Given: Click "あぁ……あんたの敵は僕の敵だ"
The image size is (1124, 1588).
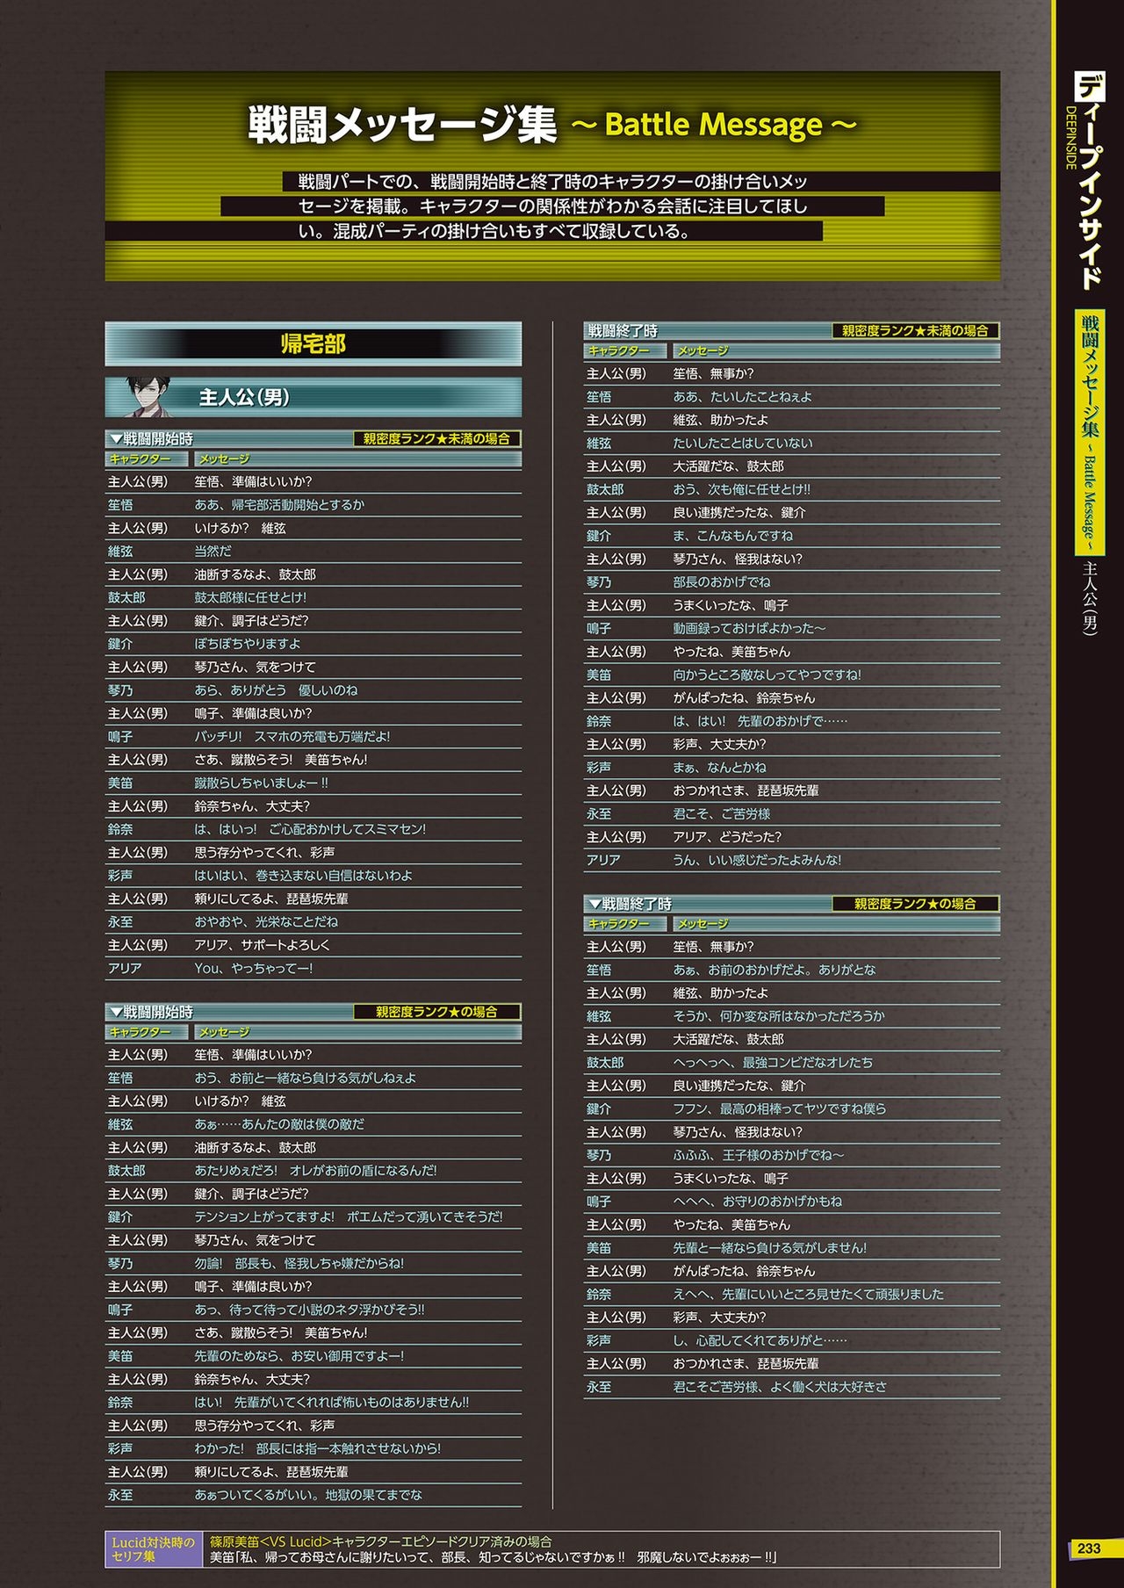Looking at the screenshot, I should click(279, 1124).
